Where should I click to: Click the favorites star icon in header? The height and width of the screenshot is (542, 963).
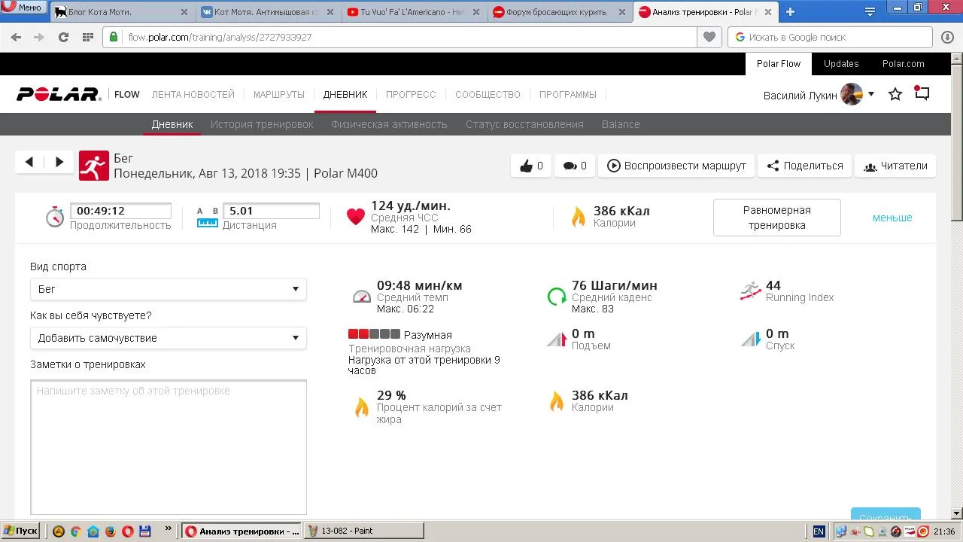tap(895, 94)
